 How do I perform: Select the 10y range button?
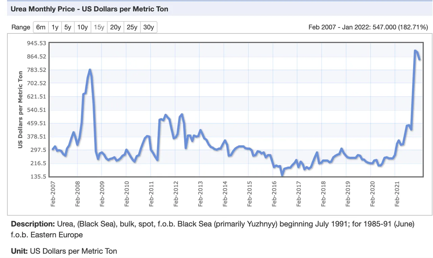point(83,27)
